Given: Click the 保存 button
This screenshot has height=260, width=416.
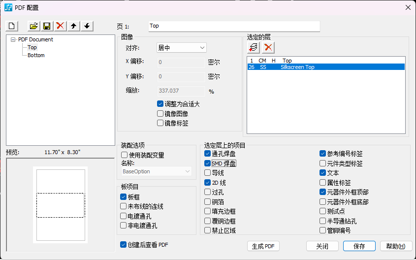Looking at the screenshot, I should (x=359, y=246).
